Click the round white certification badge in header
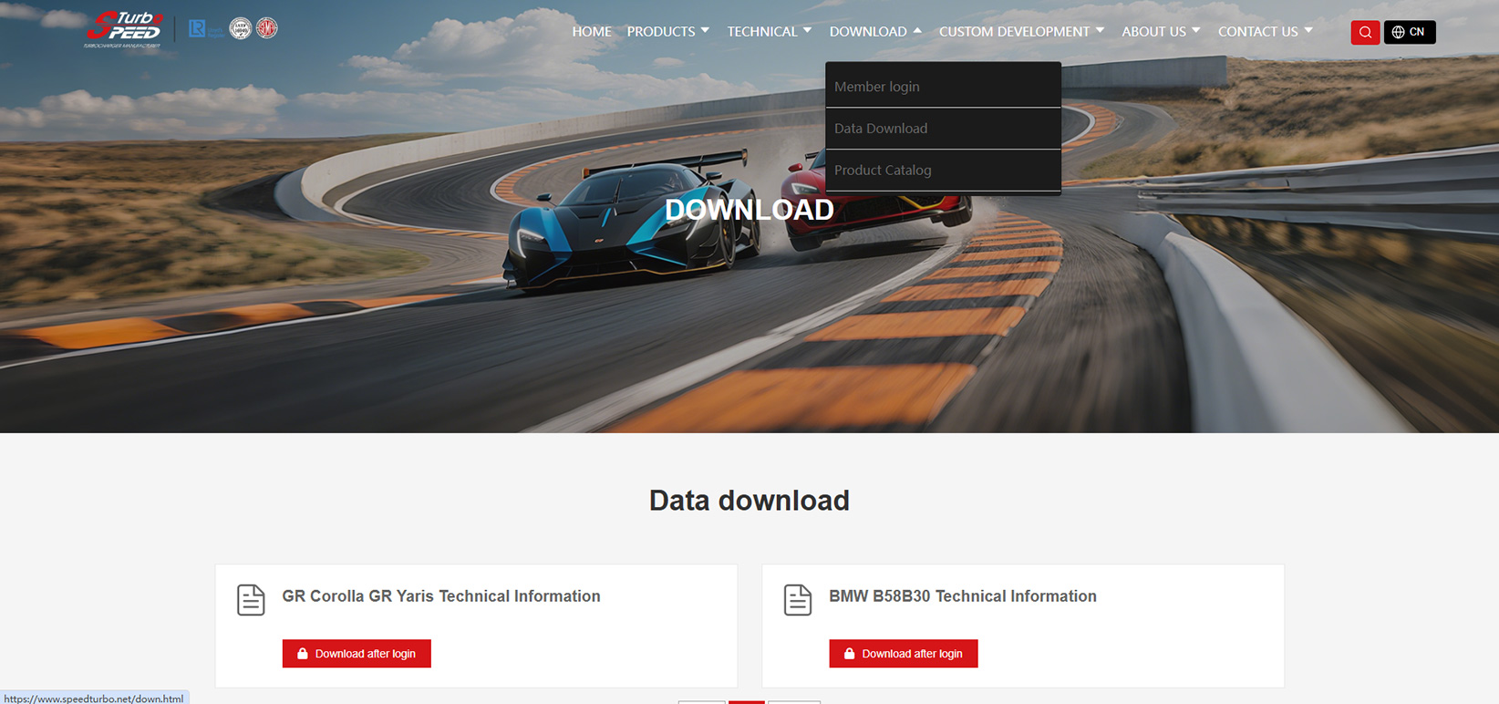Image resolution: width=1499 pixels, height=704 pixels. pos(240,28)
